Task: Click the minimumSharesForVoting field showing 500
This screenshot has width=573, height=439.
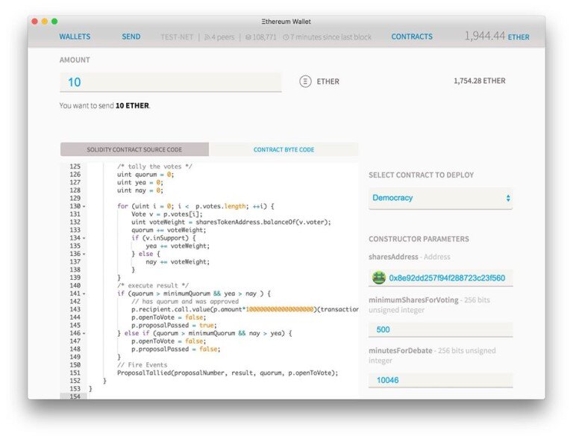Action: click(x=440, y=329)
